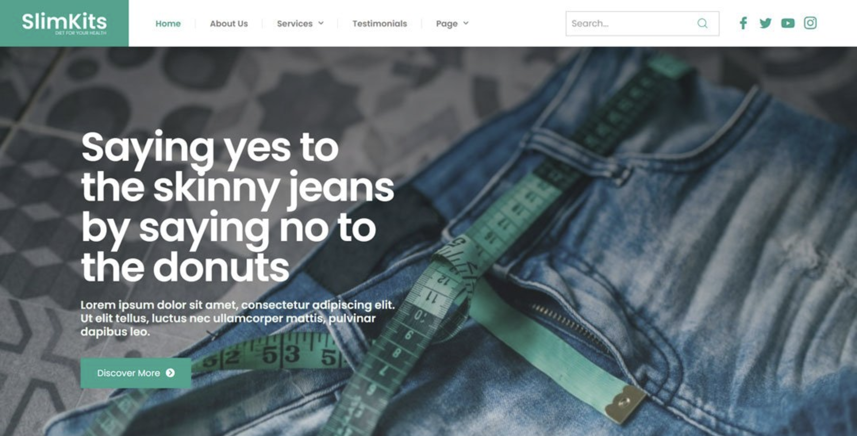Viewport: 857px width, 436px height.
Task: Click the 'Saying yes to the skinny jeans' headline
Action: [237, 207]
